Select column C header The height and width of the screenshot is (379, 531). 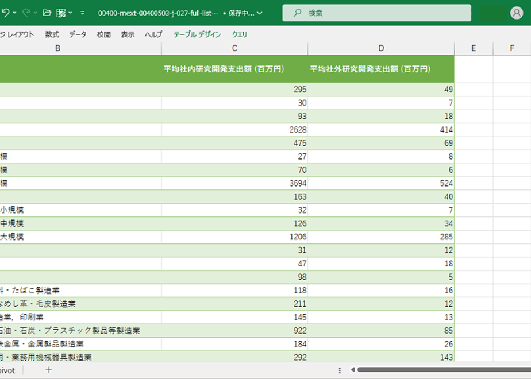pos(234,48)
